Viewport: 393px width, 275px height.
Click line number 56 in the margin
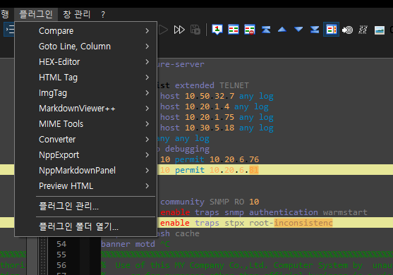click(x=61, y=265)
